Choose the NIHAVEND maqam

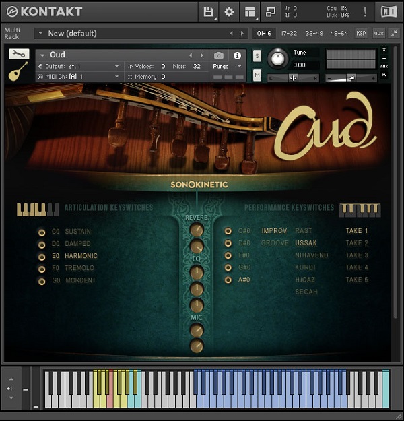pyautogui.click(x=312, y=255)
